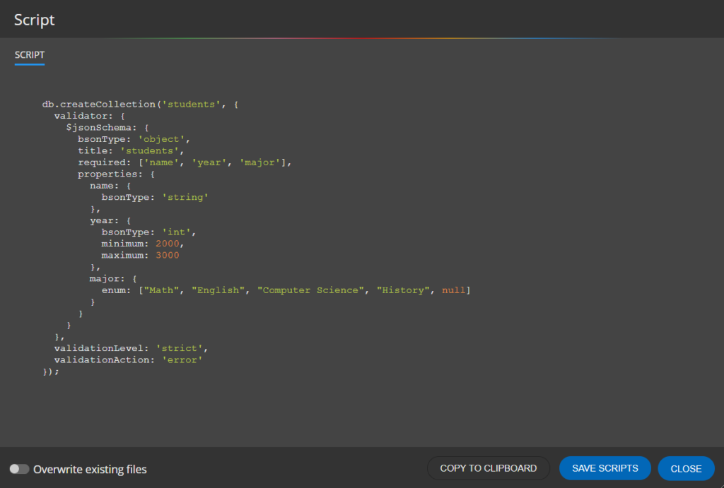
Task: Close the Script dialog with CLOSE button
Action: coord(686,469)
